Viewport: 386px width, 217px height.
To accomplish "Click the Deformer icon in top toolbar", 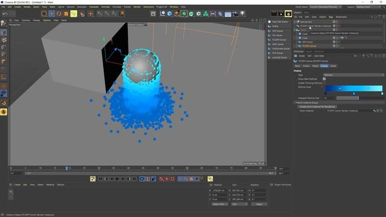I will [220, 14].
